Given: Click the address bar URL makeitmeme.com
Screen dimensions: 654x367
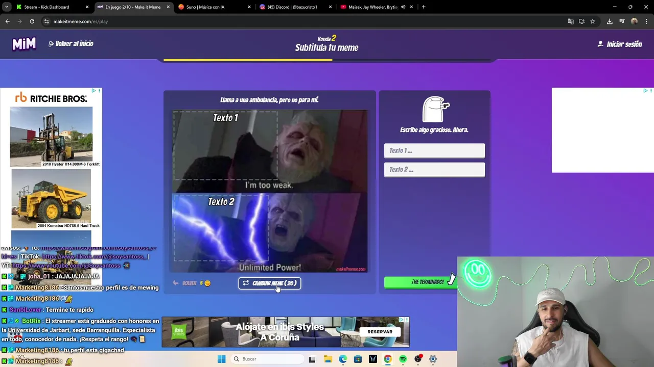Looking at the screenshot, I should coord(80,21).
